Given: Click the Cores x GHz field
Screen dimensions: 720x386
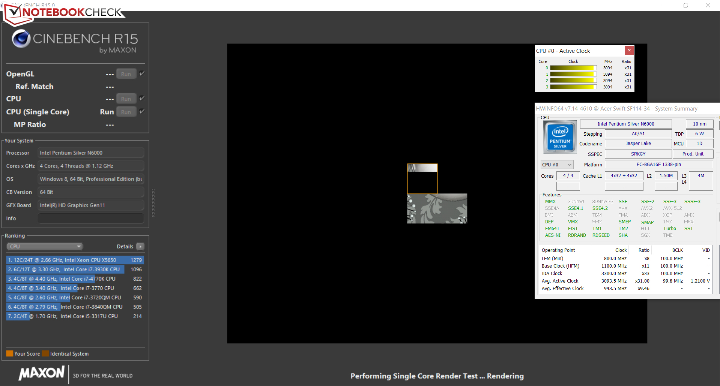Looking at the screenshot, I should tap(91, 166).
